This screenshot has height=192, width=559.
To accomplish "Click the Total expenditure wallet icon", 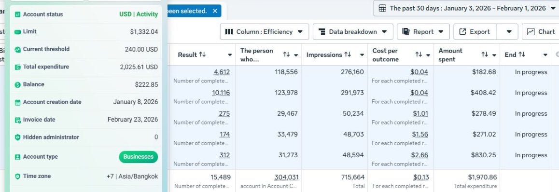I will [17, 67].
